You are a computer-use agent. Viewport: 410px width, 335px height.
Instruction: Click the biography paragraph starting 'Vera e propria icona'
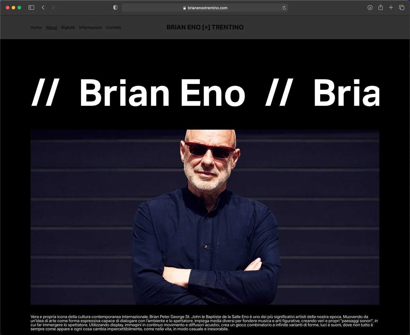pos(204,323)
